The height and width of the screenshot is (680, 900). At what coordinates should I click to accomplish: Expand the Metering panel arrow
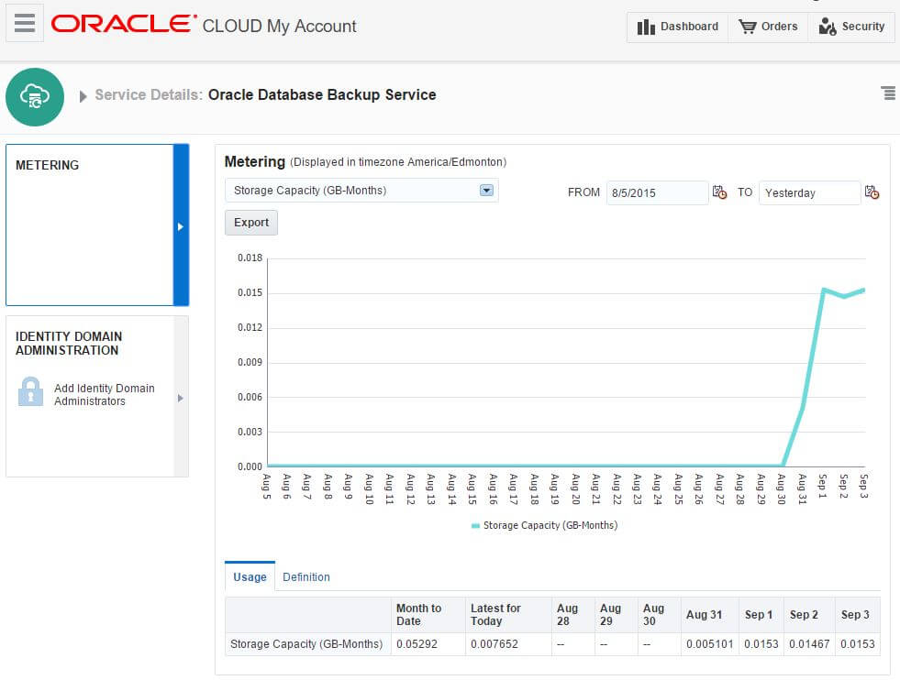click(181, 226)
